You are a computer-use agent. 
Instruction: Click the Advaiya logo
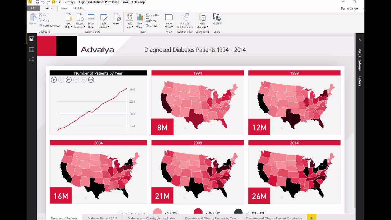coord(97,50)
